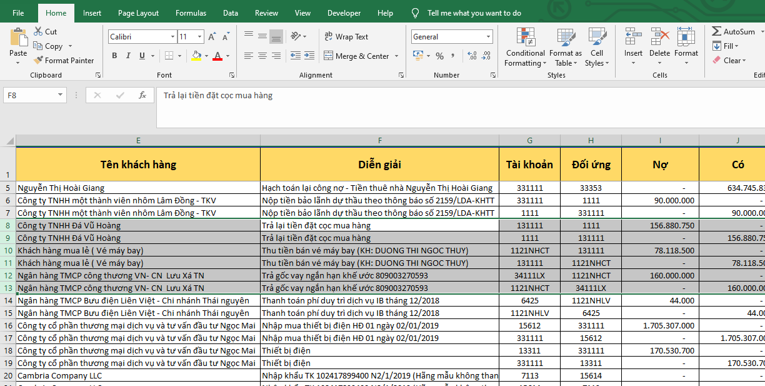This screenshot has height=386, width=765.
Task: Click the Format Painter brush icon
Action: click(37, 61)
